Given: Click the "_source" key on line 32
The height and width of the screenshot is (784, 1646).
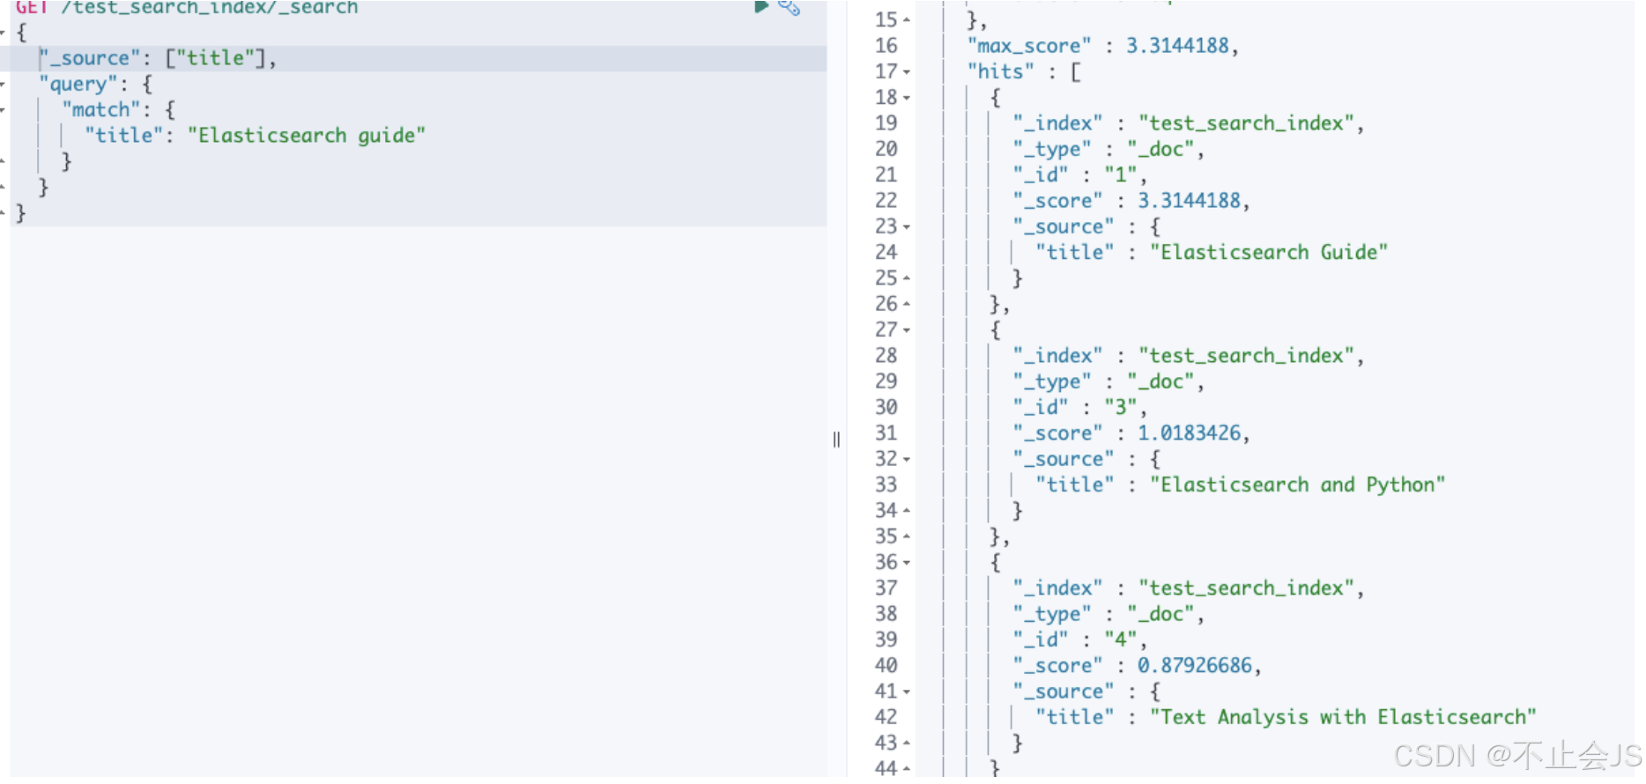Looking at the screenshot, I should pyautogui.click(x=1063, y=460).
